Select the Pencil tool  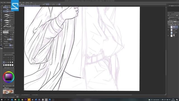tap(1, 22)
